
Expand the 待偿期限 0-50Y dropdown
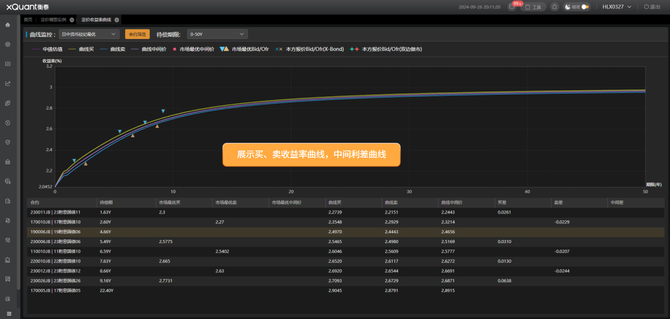217,34
